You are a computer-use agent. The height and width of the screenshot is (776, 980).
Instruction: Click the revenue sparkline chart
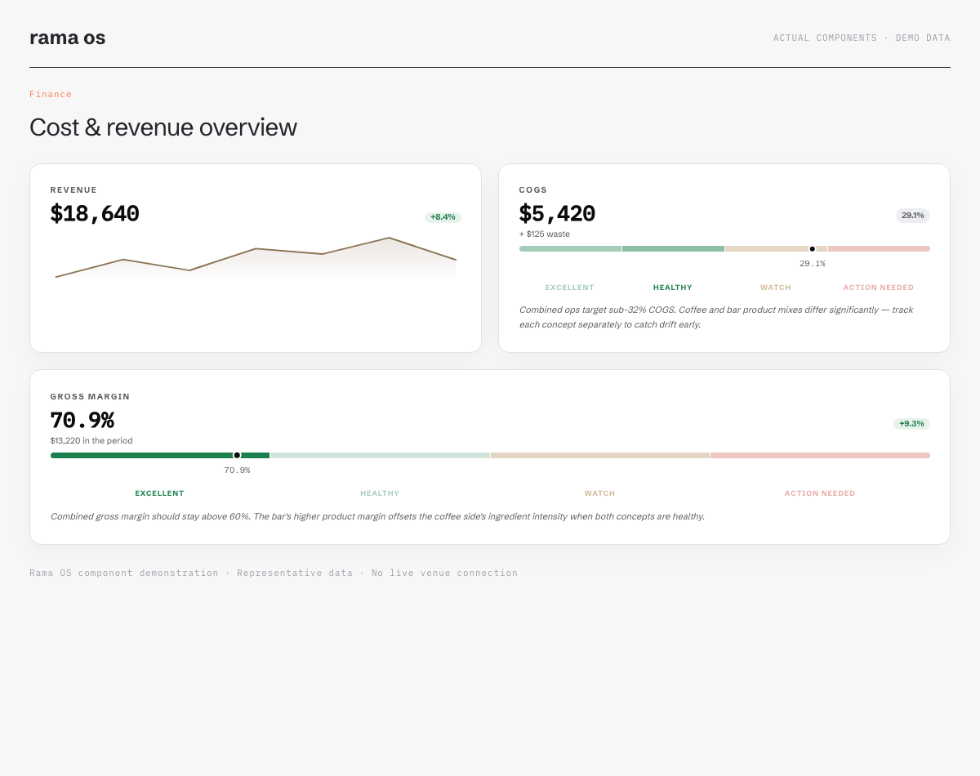coord(256,257)
